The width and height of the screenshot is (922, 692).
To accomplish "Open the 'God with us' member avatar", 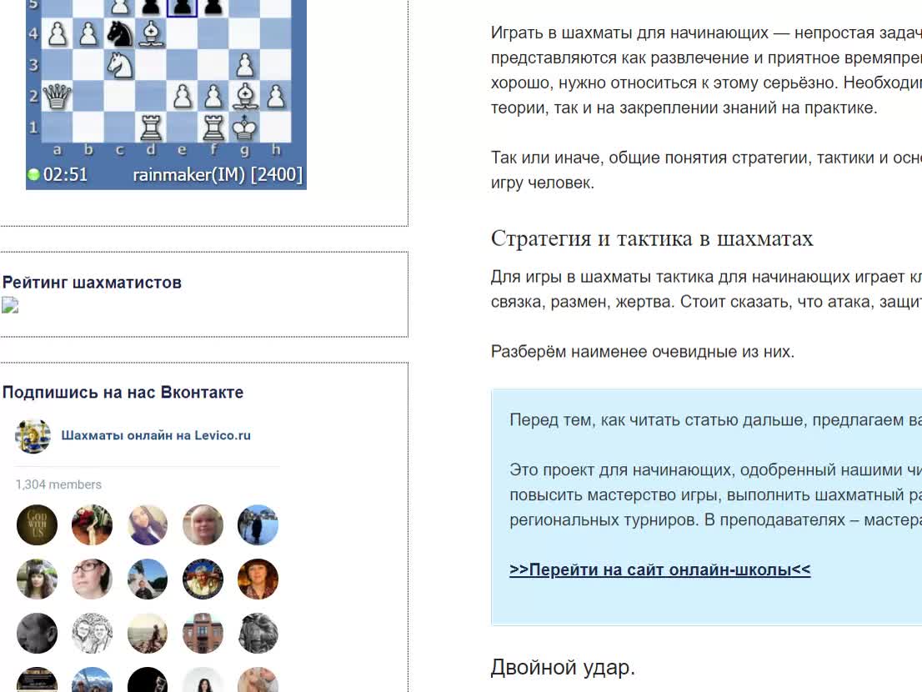I will coord(37,525).
